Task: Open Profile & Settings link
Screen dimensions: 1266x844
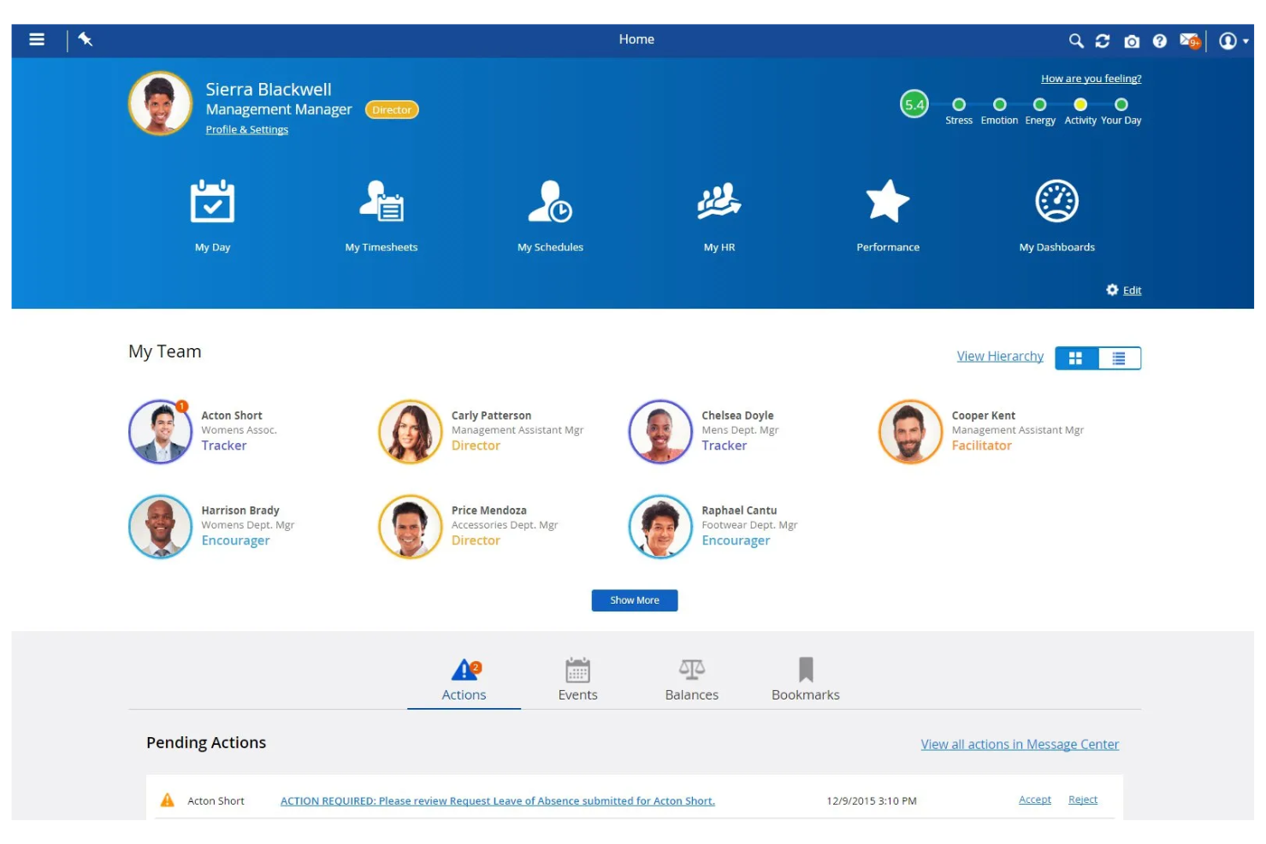Action: pos(246,129)
